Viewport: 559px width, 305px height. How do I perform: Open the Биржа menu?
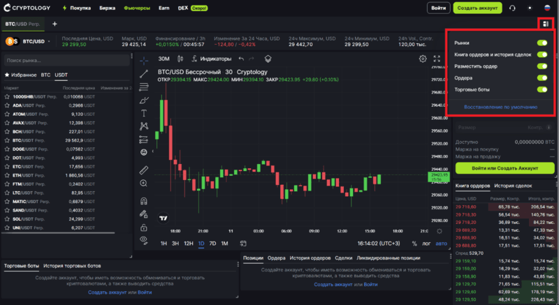tap(108, 8)
